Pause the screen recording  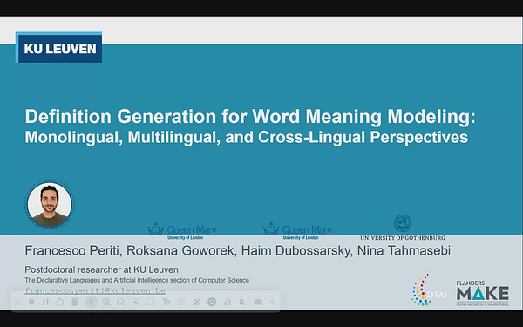click(45, 302)
